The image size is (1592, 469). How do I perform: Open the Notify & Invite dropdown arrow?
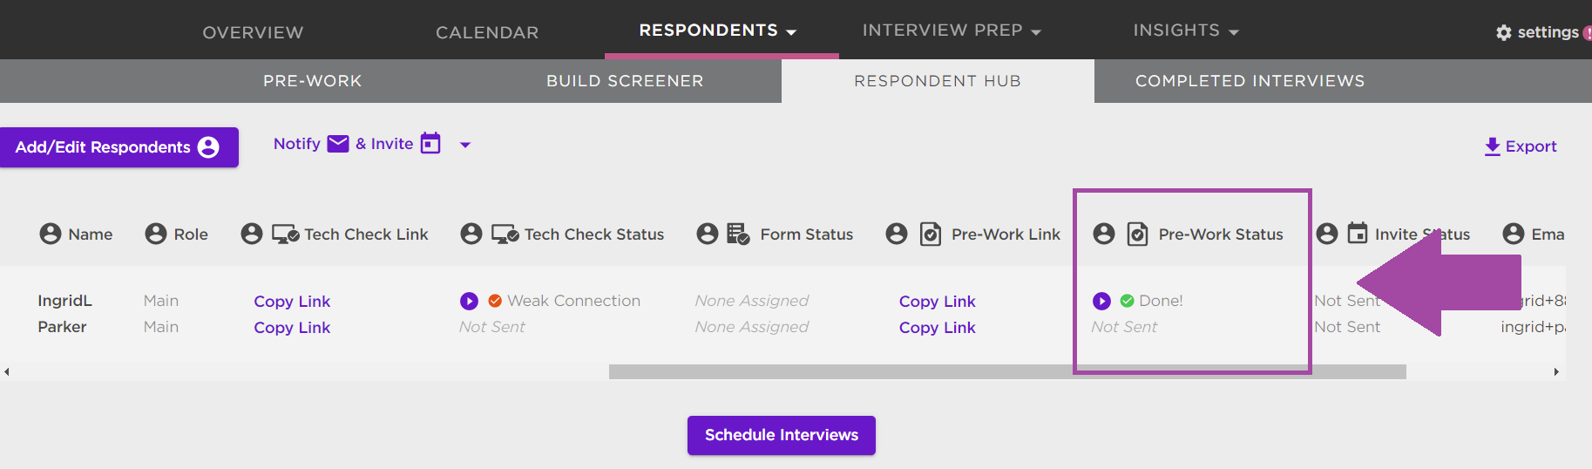point(465,145)
